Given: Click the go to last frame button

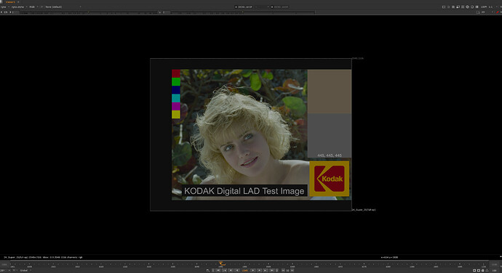Looking at the screenshot, I should coord(272,270).
